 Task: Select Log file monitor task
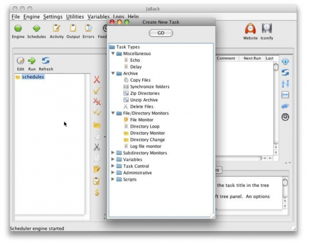(x=146, y=146)
